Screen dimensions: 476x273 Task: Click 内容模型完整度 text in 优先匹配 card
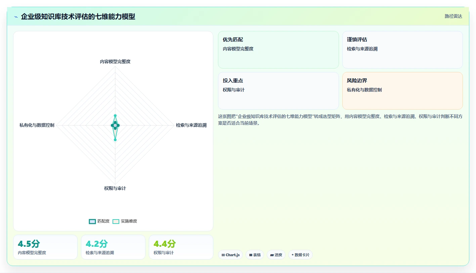tap(238, 49)
